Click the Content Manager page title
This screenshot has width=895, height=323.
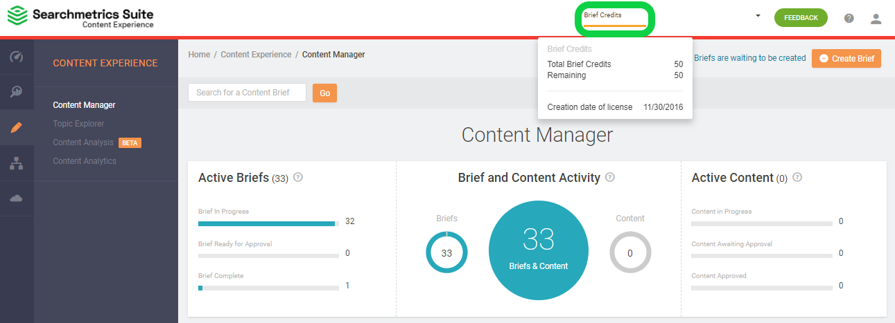[x=537, y=135]
